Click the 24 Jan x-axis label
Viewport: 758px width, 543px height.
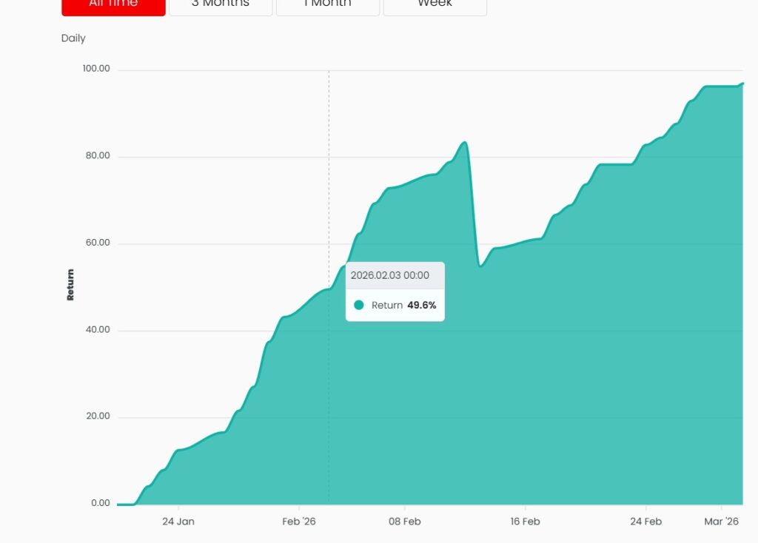pyautogui.click(x=178, y=522)
